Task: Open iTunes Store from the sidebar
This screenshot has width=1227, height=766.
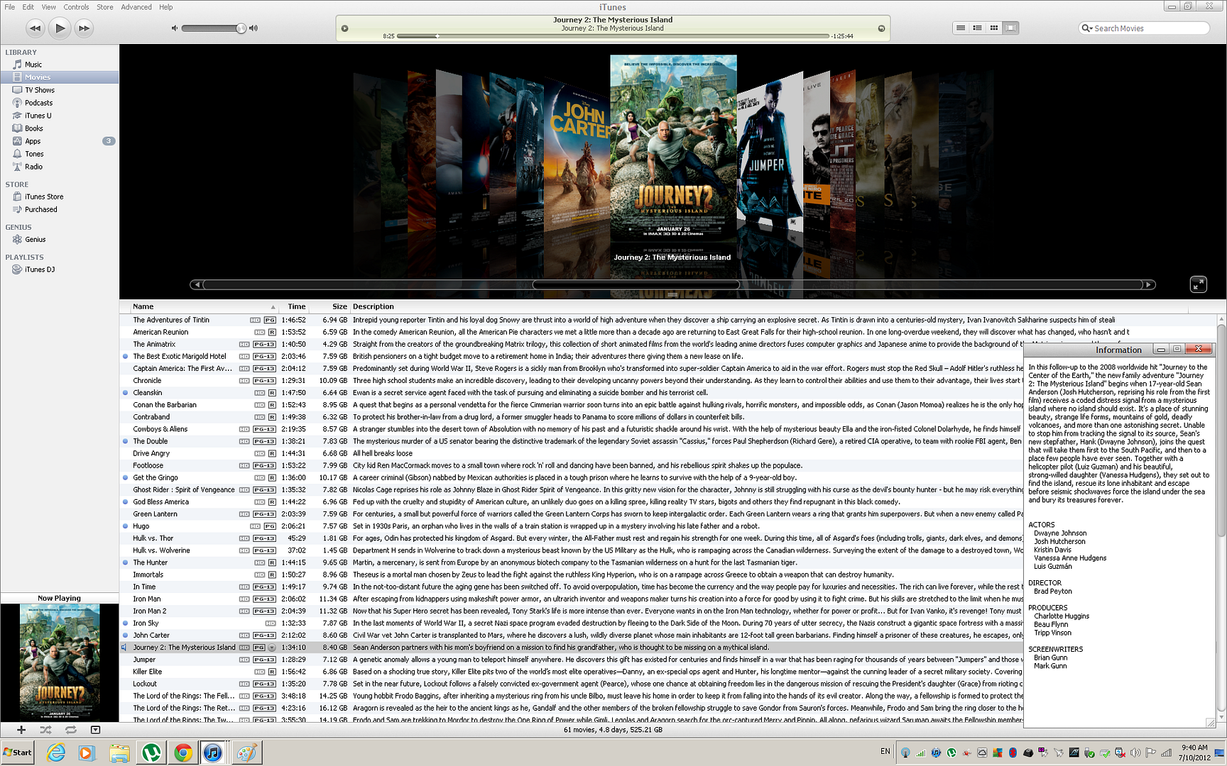Action: 43,197
